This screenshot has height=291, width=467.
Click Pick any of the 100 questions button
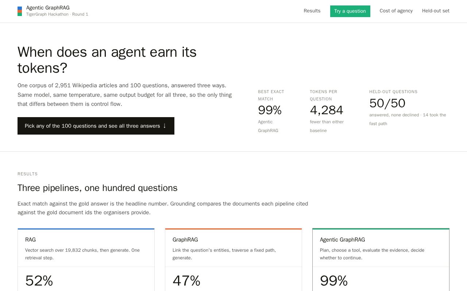[96, 126]
